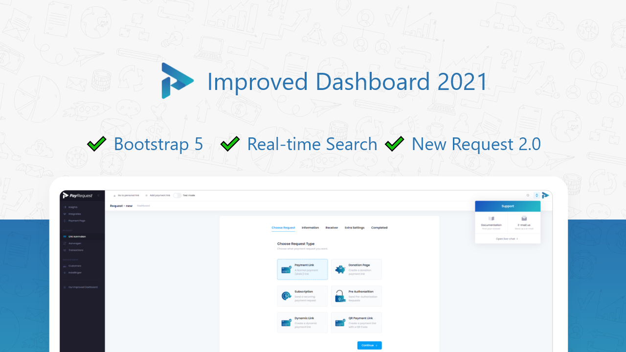Image resolution: width=626 pixels, height=352 pixels.
Task: Open the PayRequest profile logo in the header
Action: 545,196
